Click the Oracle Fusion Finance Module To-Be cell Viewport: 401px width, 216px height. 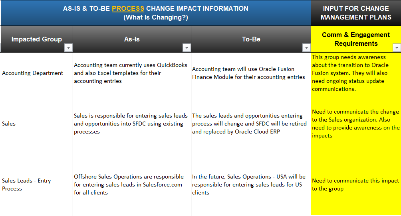[x=251, y=73]
